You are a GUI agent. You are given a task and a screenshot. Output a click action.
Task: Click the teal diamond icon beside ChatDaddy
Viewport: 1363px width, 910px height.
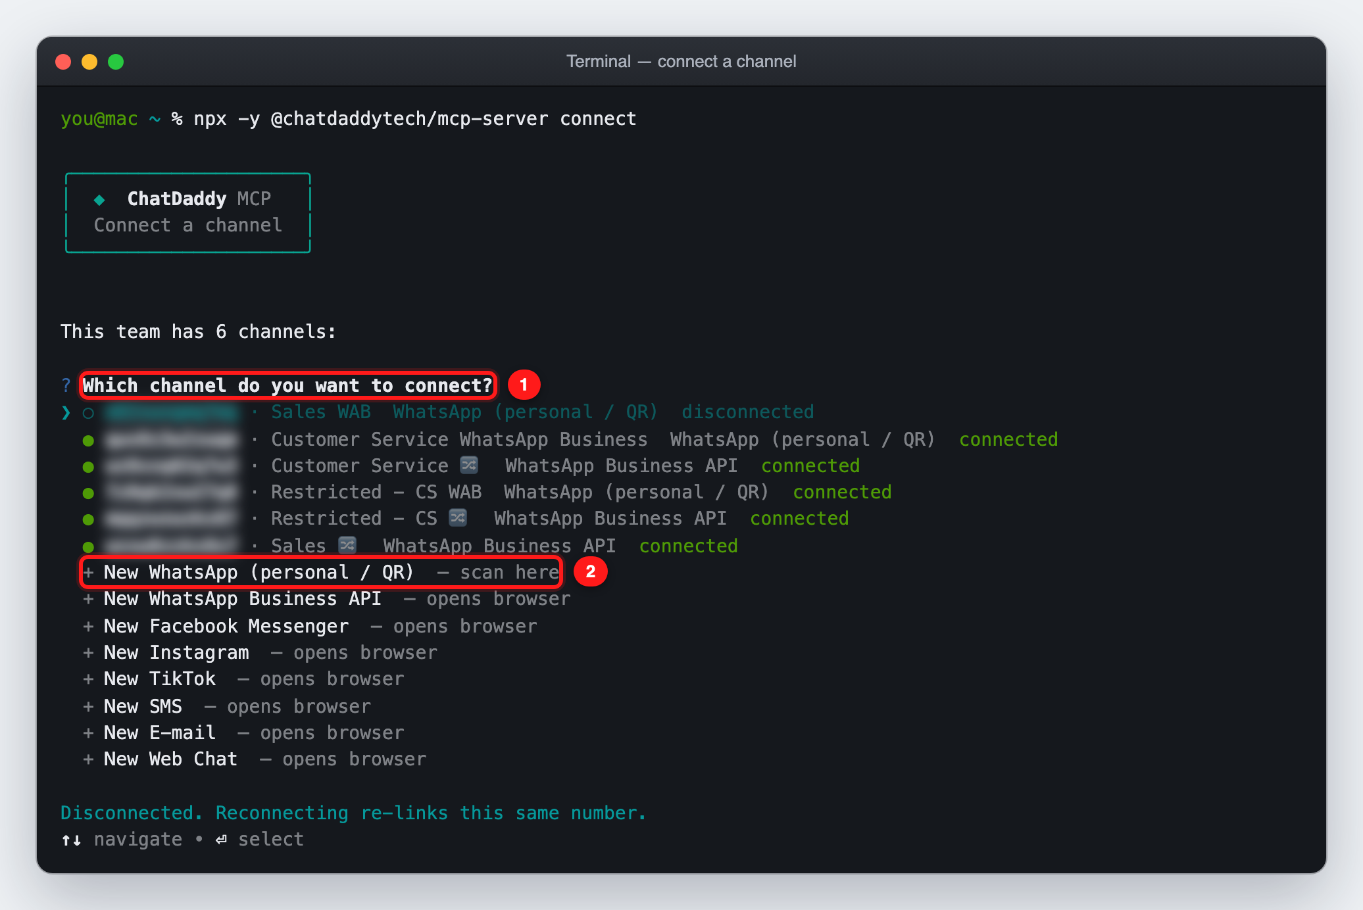tap(99, 199)
